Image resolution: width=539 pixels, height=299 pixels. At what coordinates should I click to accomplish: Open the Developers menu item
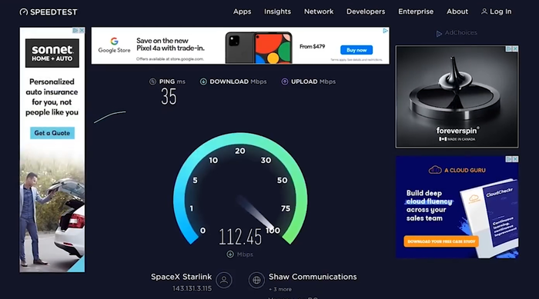pyautogui.click(x=366, y=12)
